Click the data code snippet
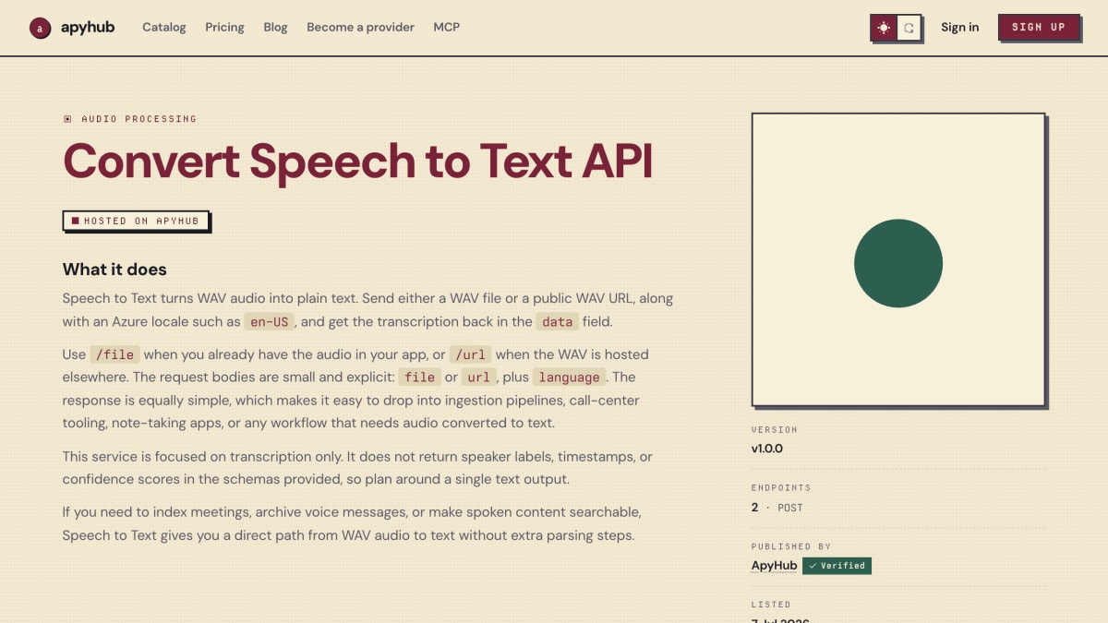The width and height of the screenshot is (1108, 623). (x=557, y=322)
